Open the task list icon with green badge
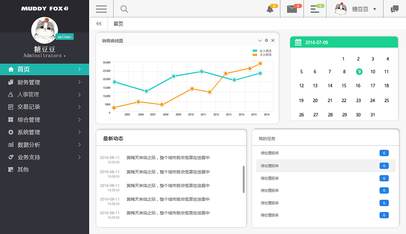This screenshot has height=234, width=406. click(315, 9)
